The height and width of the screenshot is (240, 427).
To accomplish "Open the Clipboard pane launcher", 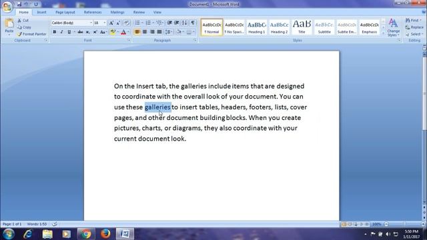I will coord(46,40).
